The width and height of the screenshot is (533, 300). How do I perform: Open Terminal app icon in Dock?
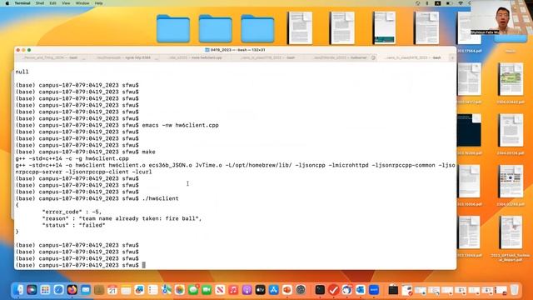(320, 290)
